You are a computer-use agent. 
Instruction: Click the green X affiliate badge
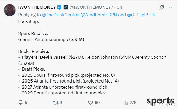tap(66, 7)
